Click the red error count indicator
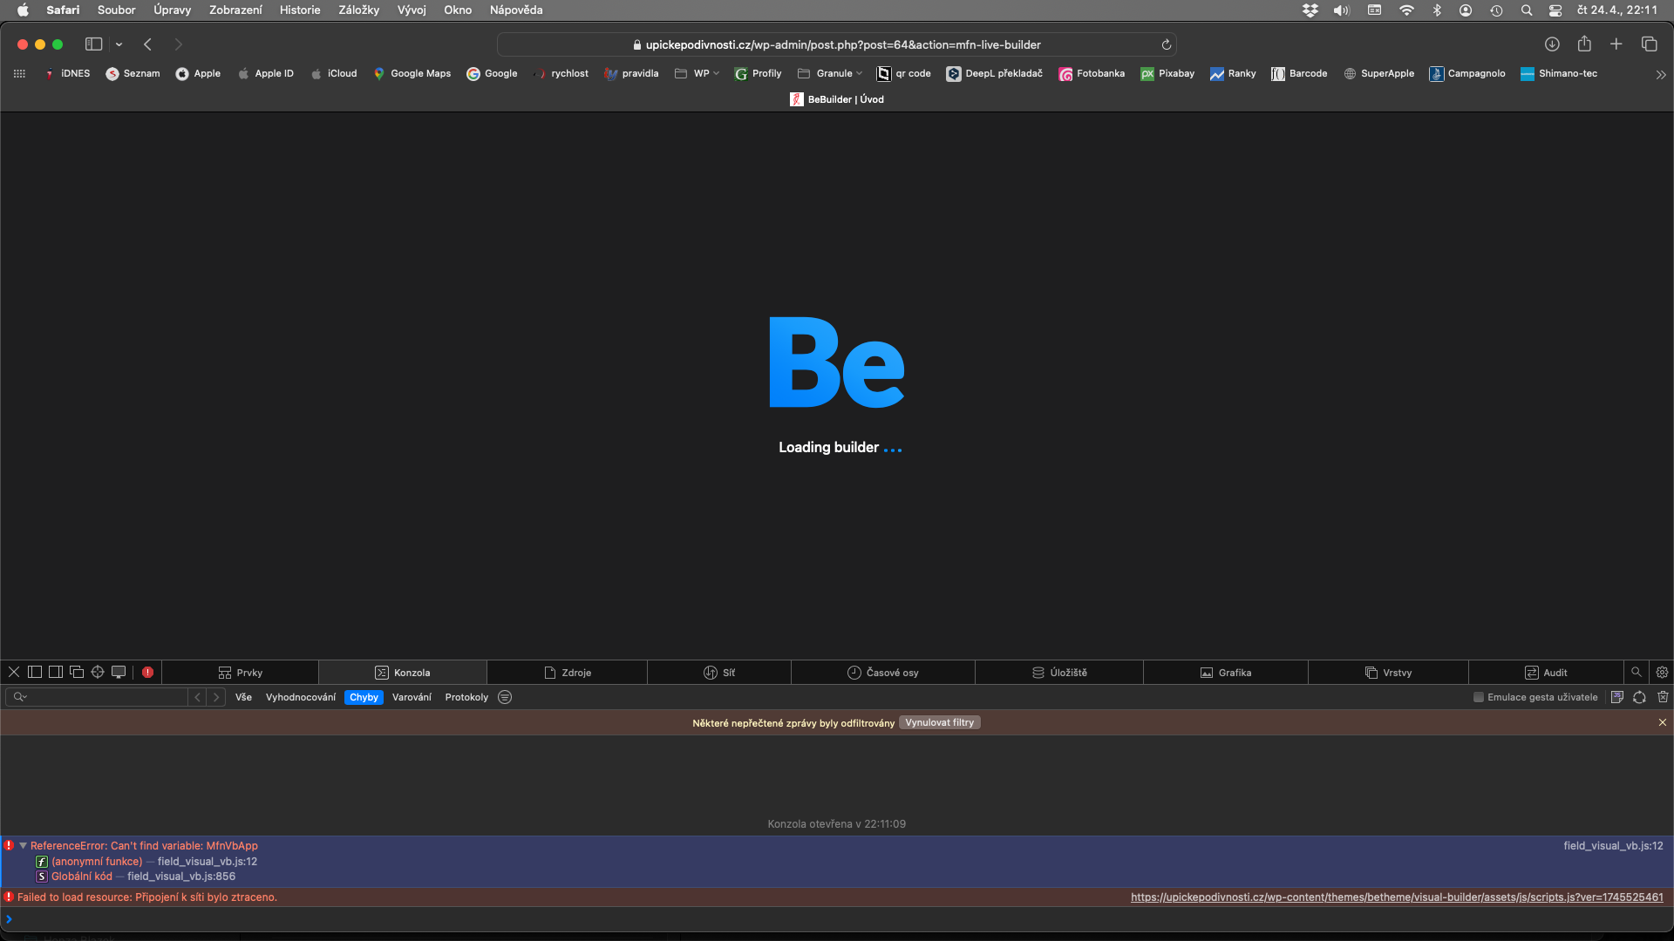The image size is (1674, 941). 148,672
